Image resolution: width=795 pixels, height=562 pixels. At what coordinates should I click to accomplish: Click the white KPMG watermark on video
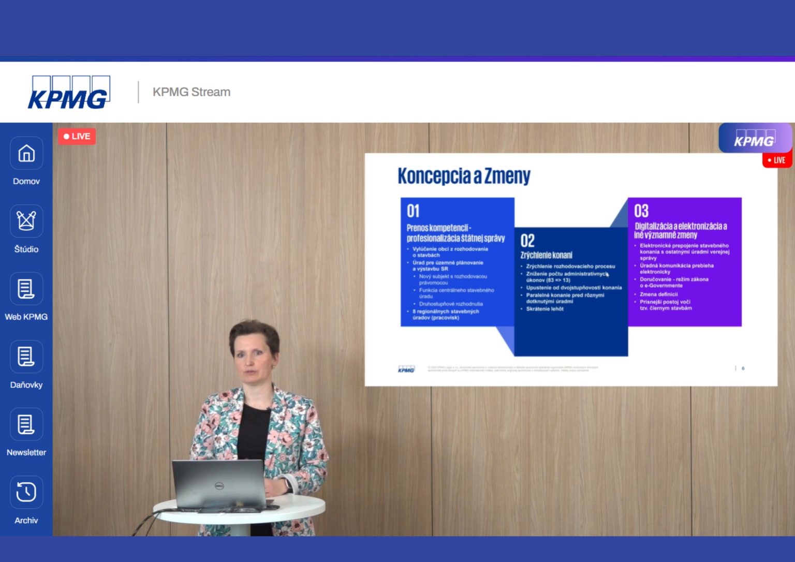(x=754, y=139)
